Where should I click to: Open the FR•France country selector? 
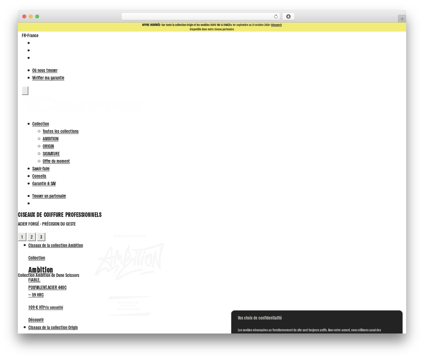30,35
